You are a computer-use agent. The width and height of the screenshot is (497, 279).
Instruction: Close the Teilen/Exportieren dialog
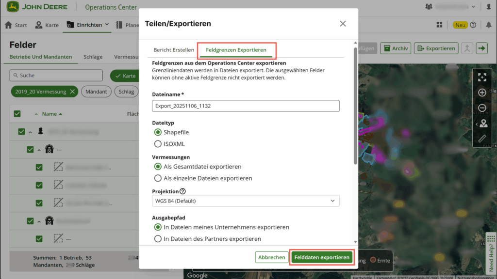(x=343, y=24)
